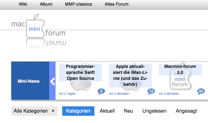Go to MMF-classics in the top navigation
The image size is (208, 123).
[x=79, y=4]
